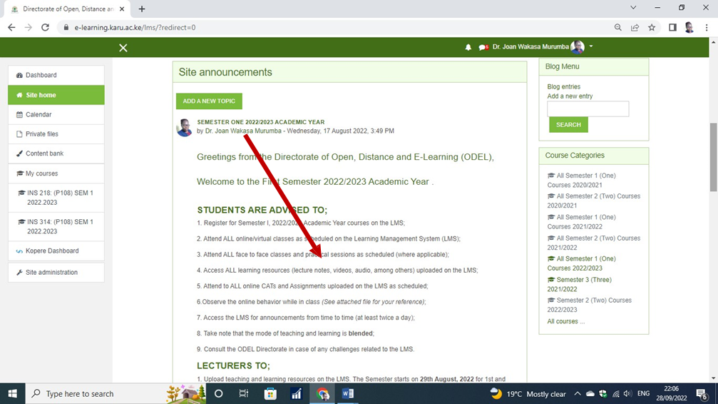Open Content bank in sidebar
718x404 pixels.
56,153
